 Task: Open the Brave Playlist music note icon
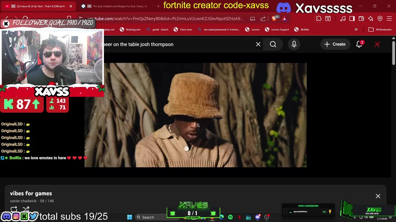[x=343, y=19]
